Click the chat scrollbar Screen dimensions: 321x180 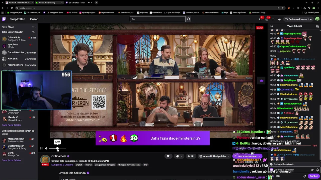click(320, 132)
